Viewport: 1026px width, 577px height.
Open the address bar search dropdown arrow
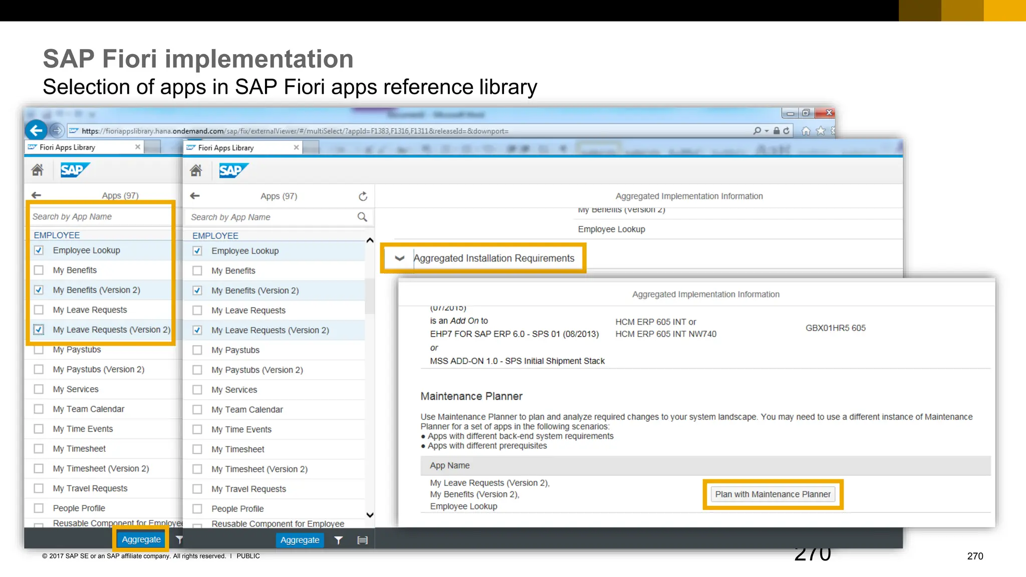click(766, 131)
